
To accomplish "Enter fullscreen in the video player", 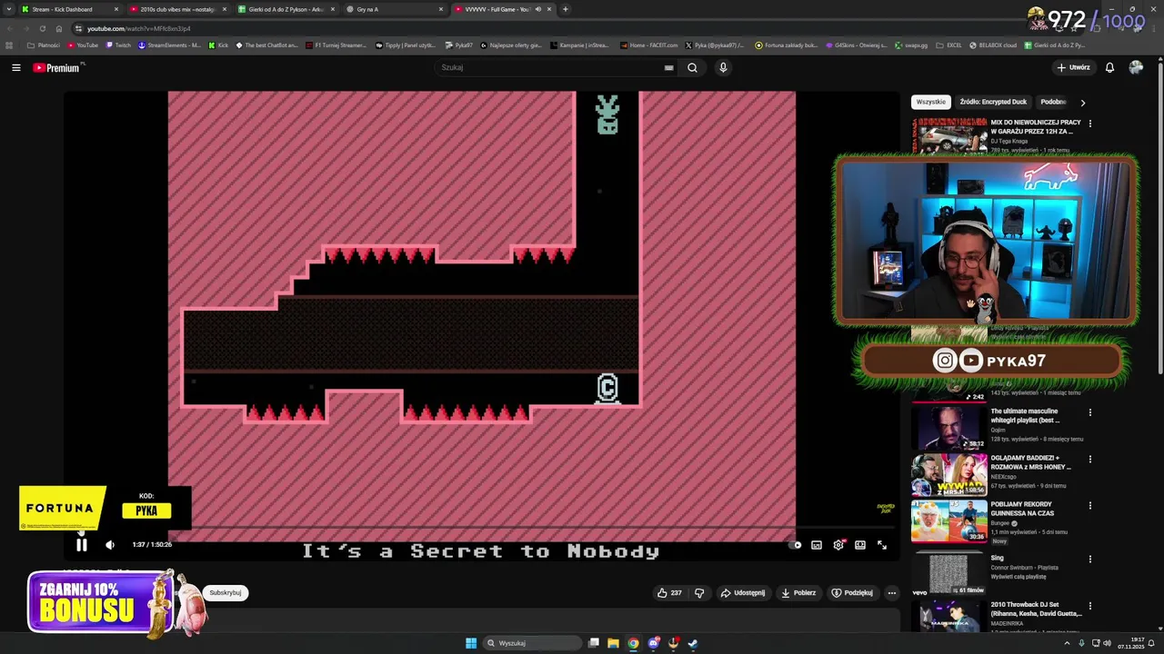I will (882, 545).
